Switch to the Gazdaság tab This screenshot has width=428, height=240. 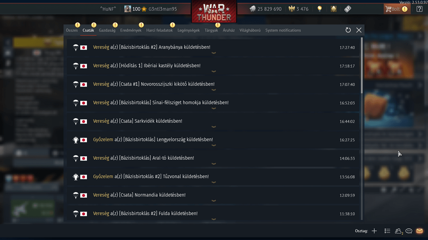click(107, 30)
